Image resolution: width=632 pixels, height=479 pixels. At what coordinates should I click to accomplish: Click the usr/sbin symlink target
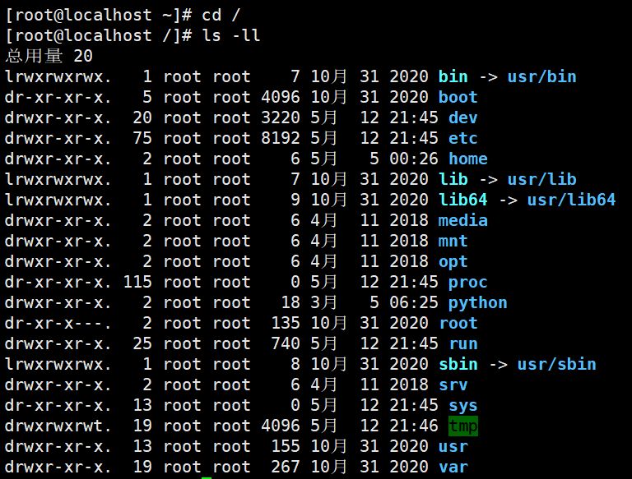(556, 365)
